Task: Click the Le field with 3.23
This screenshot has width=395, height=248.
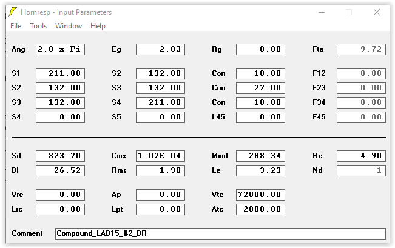Action: [x=260, y=171]
